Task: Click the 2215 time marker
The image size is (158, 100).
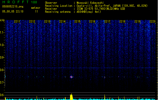Action: [77, 21]
